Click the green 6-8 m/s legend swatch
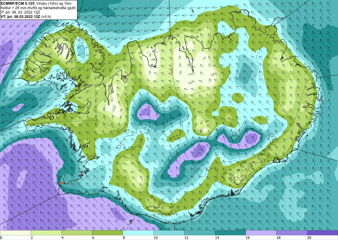This screenshot has width=338, height=240. click(107, 233)
